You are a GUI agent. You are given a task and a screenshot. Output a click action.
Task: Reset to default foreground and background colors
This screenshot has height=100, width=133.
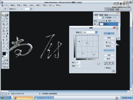click(x=3, y=56)
